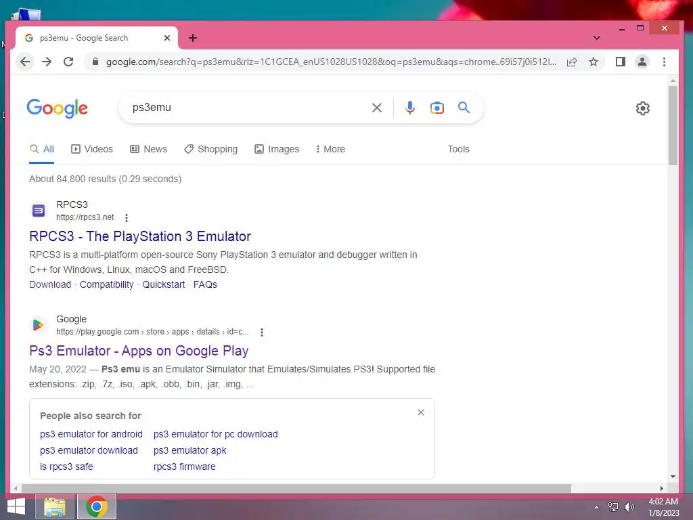The image size is (693, 520).
Task: Click the Chrome taskbar icon
Action: point(97,506)
